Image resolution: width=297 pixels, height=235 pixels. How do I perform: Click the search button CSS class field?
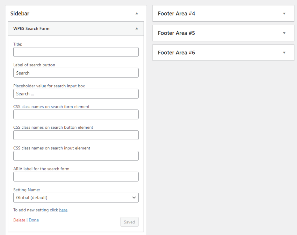(x=76, y=135)
